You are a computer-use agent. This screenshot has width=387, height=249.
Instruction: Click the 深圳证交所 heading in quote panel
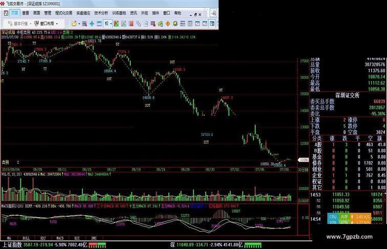coord(347,96)
